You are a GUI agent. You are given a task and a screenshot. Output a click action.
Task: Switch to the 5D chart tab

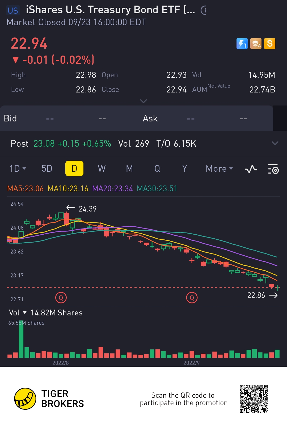[47, 168]
